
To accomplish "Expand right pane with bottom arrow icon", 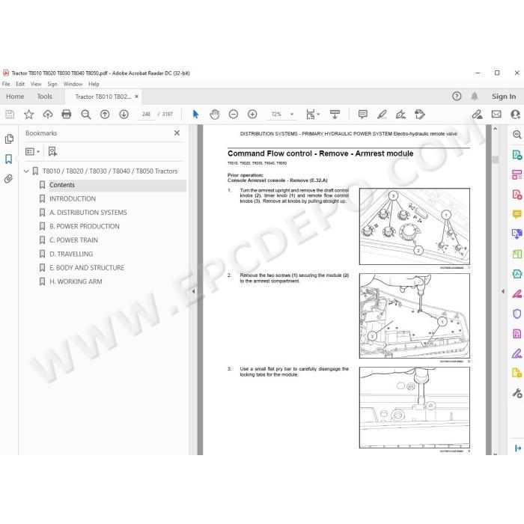I will point(518,448).
